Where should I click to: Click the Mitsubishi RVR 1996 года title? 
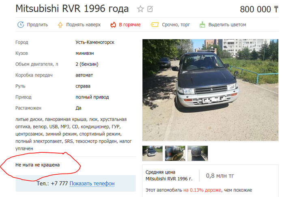coord(72,9)
